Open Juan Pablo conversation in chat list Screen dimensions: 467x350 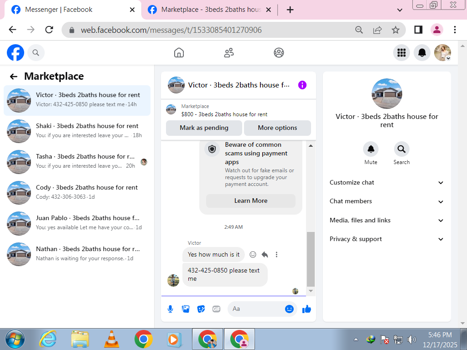pos(77,223)
